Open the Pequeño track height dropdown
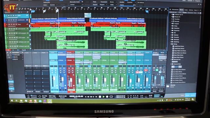Screen dimensions: 210x118 [25, 50]
